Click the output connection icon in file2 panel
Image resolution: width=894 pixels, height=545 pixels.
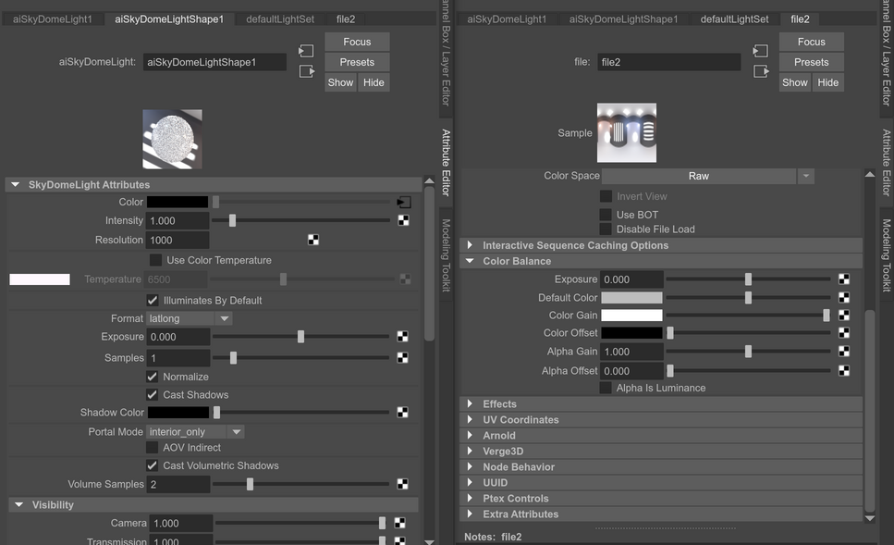(761, 71)
